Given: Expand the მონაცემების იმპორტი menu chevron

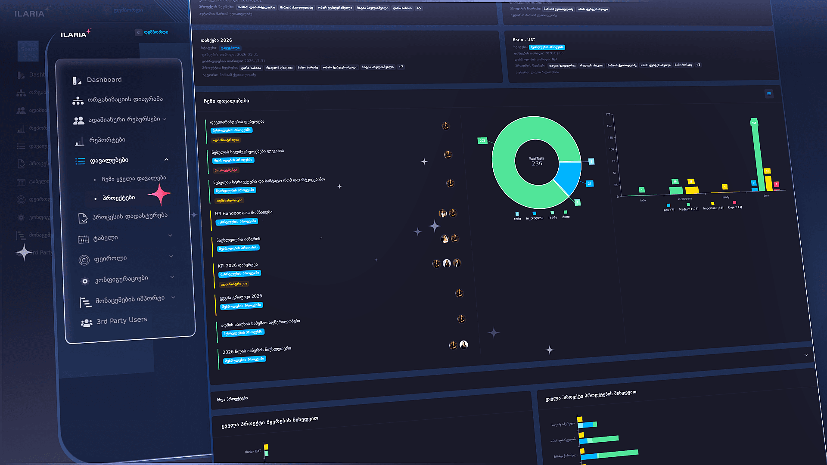Looking at the screenshot, I should pos(173,298).
